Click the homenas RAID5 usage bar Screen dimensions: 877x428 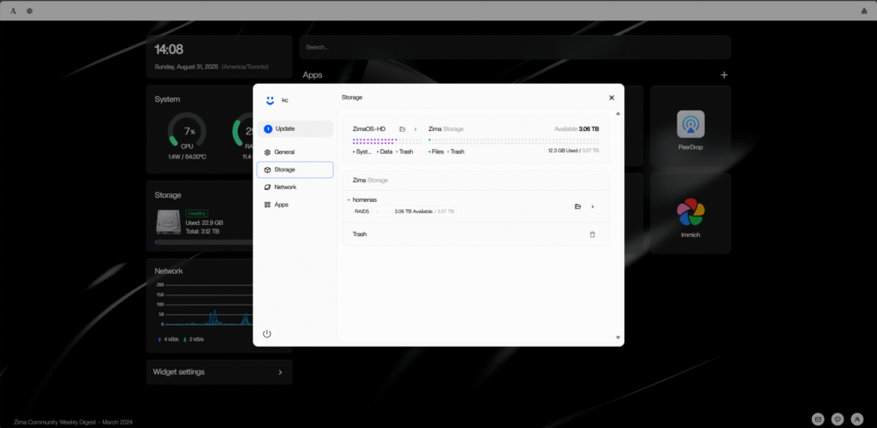[x=383, y=211]
